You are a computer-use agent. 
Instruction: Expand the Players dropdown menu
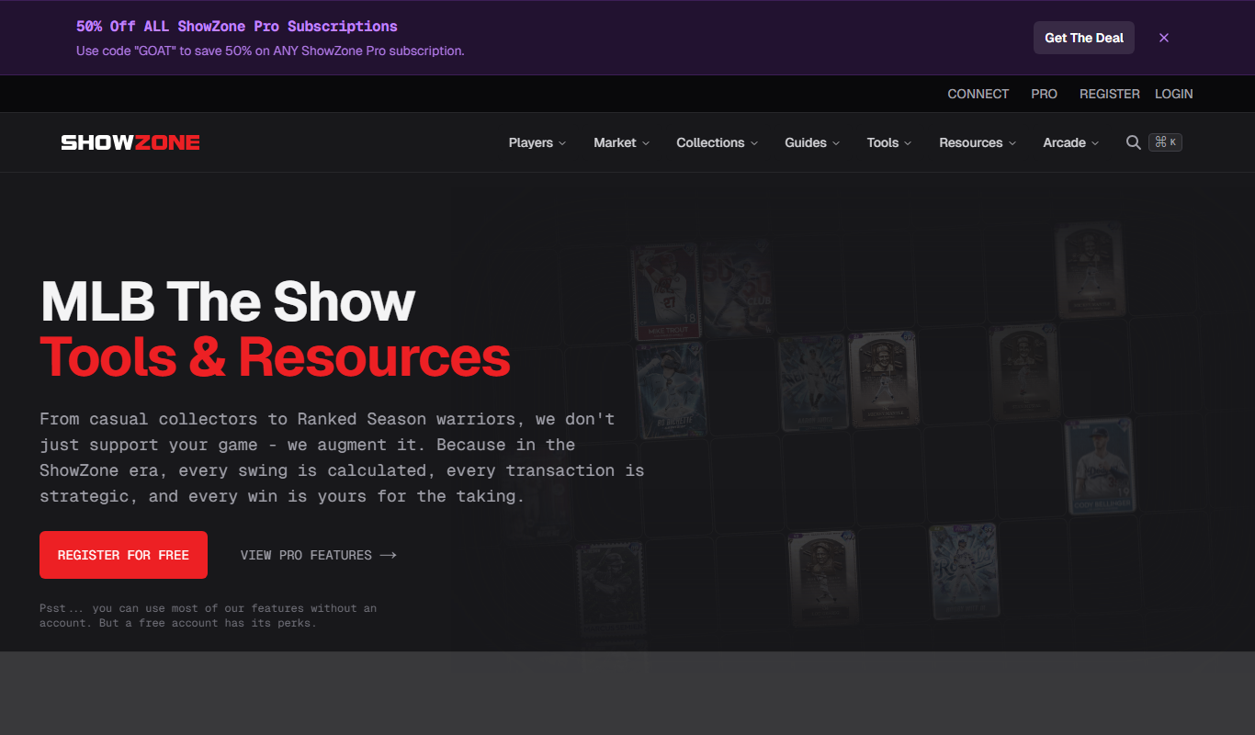point(537,142)
